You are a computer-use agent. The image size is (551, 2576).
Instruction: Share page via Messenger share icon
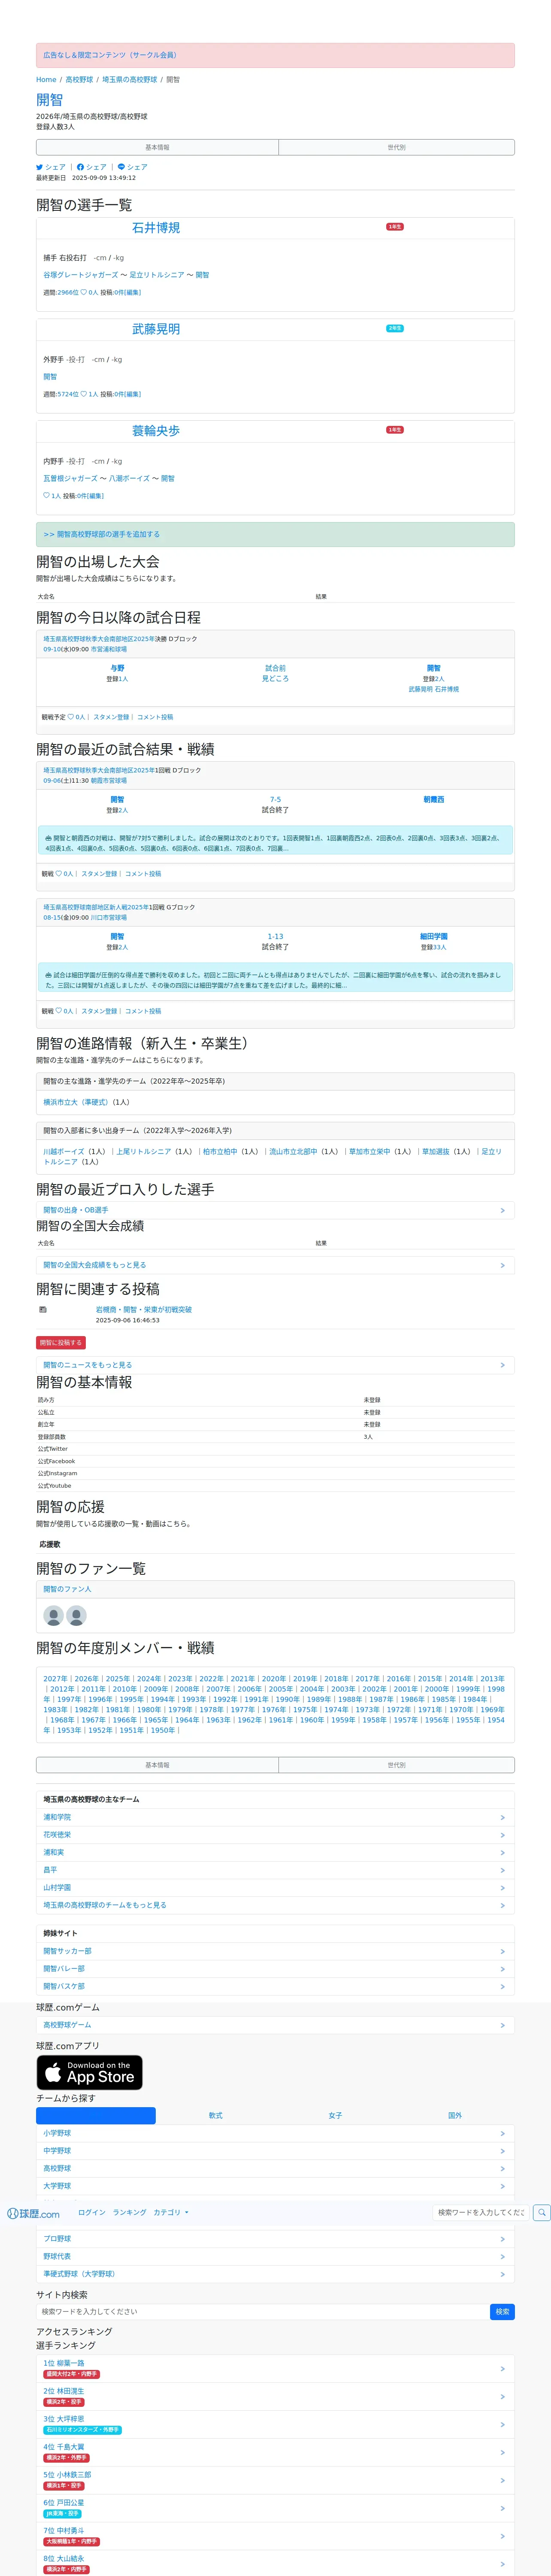pyautogui.click(x=121, y=167)
